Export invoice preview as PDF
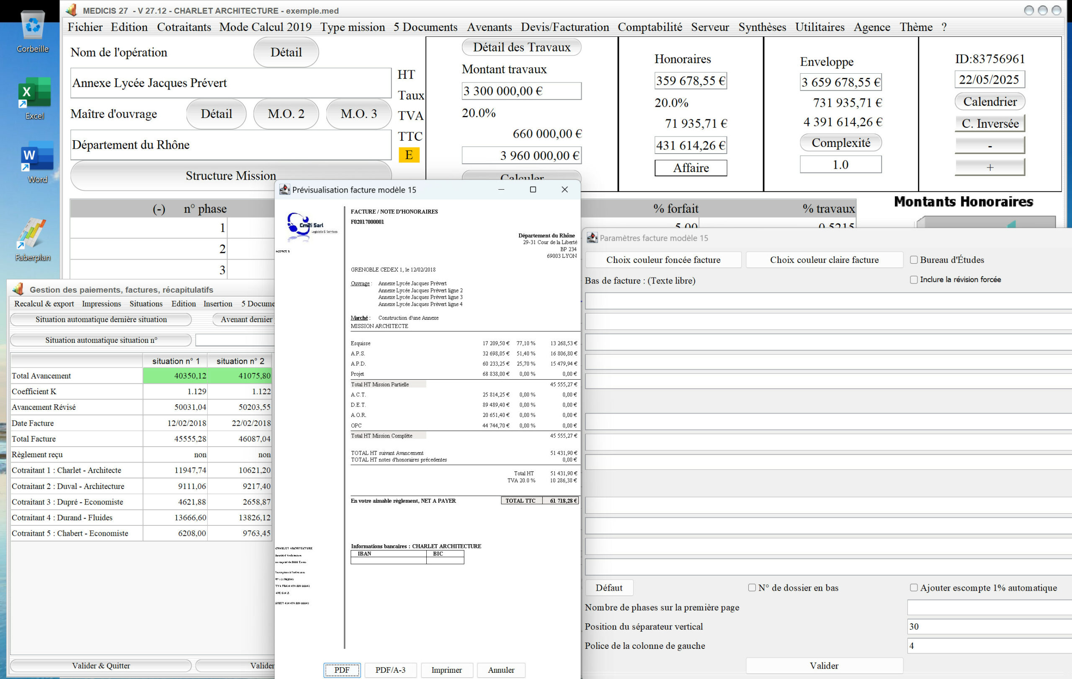Viewport: 1072px width, 679px height. 341,670
